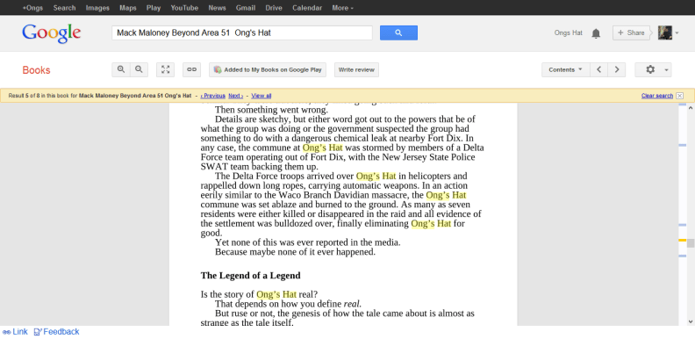Click the Write review button
The height and width of the screenshot is (339, 695).
tap(356, 69)
